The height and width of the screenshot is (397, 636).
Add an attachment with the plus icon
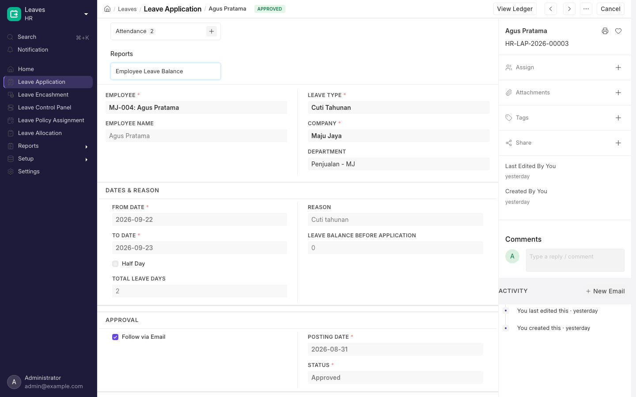click(618, 93)
